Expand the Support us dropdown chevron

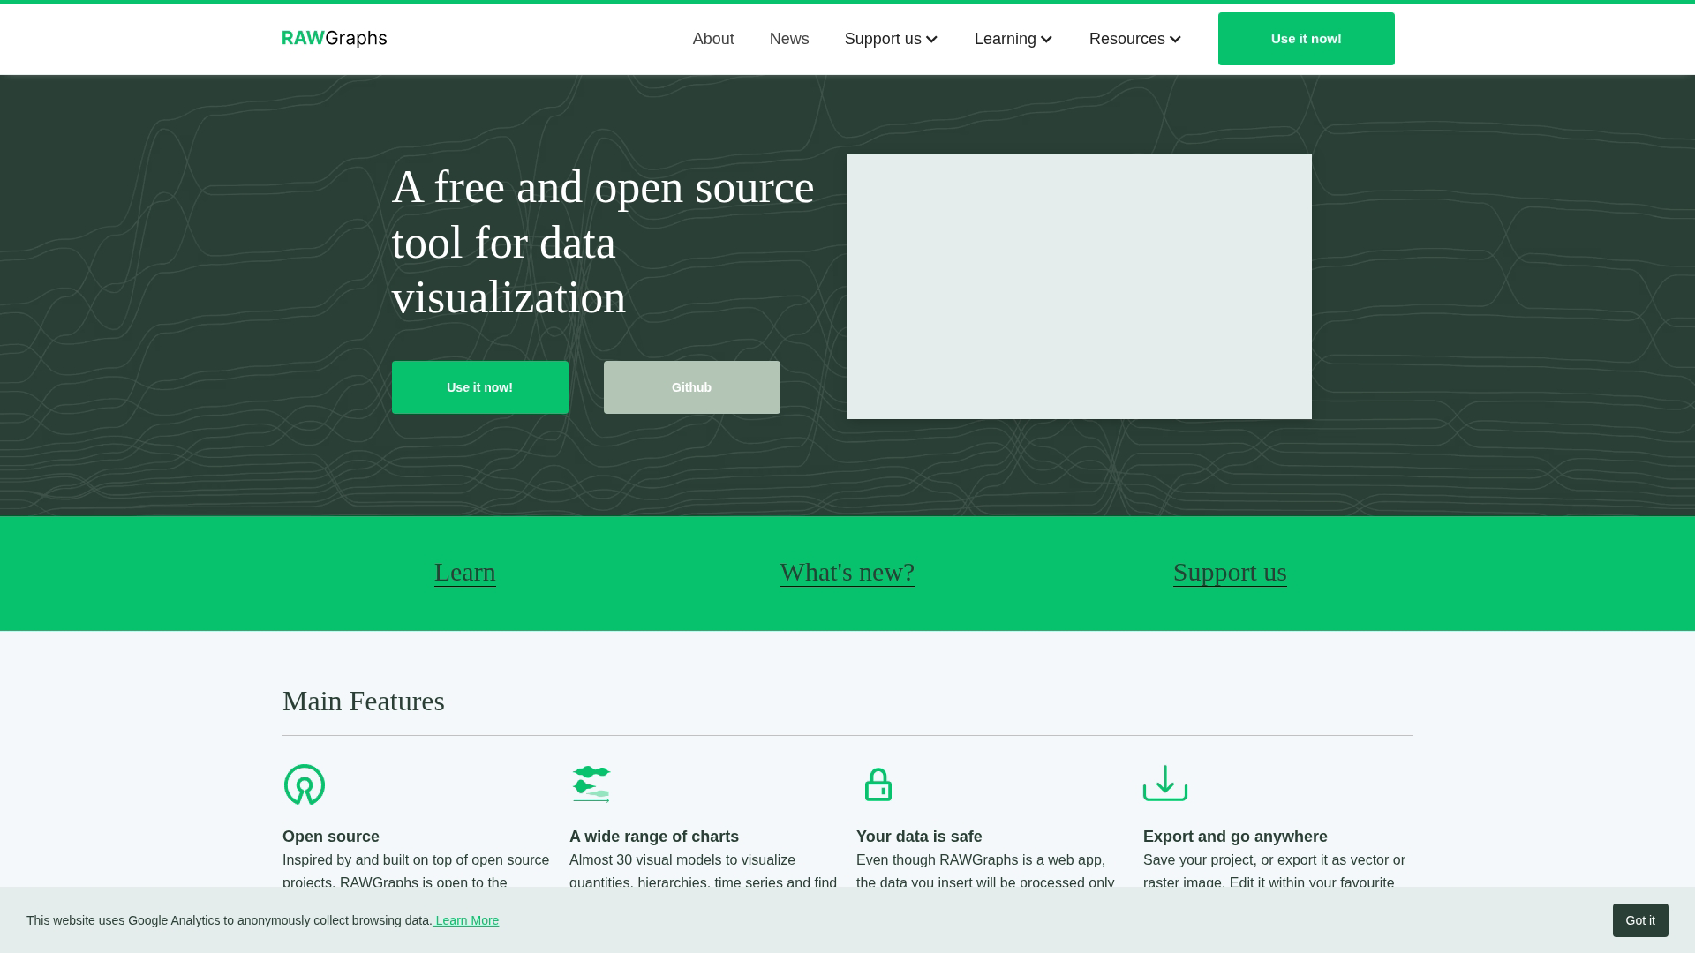[x=931, y=40]
